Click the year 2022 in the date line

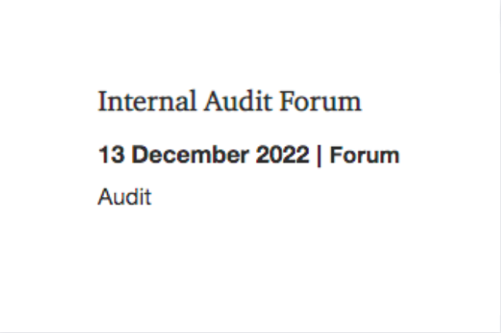coord(283,155)
